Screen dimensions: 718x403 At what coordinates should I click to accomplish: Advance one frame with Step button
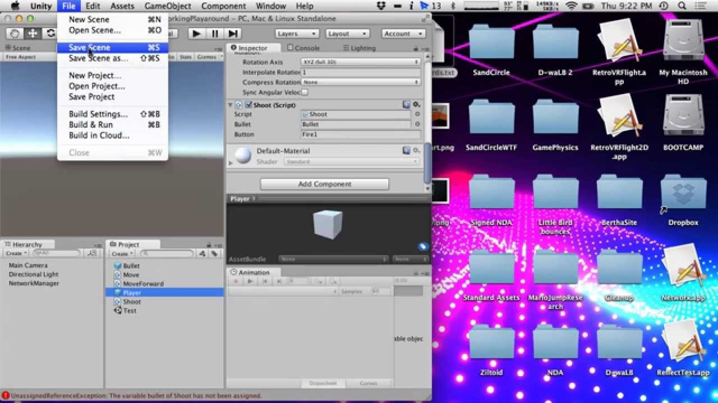pyautogui.click(x=232, y=34)
